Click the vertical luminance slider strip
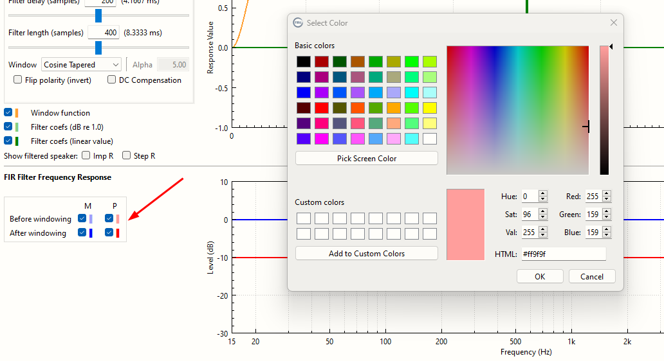The width and height of the screenshot is (664, 361). [x=604, y=110]
